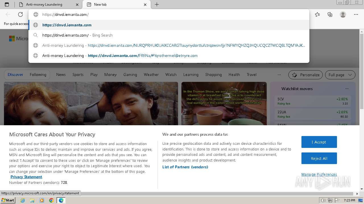Image resolution: width=364 pixels, height=204 pixels.
Task: Open the Privacy Statement link
Action: coord(26,177)
